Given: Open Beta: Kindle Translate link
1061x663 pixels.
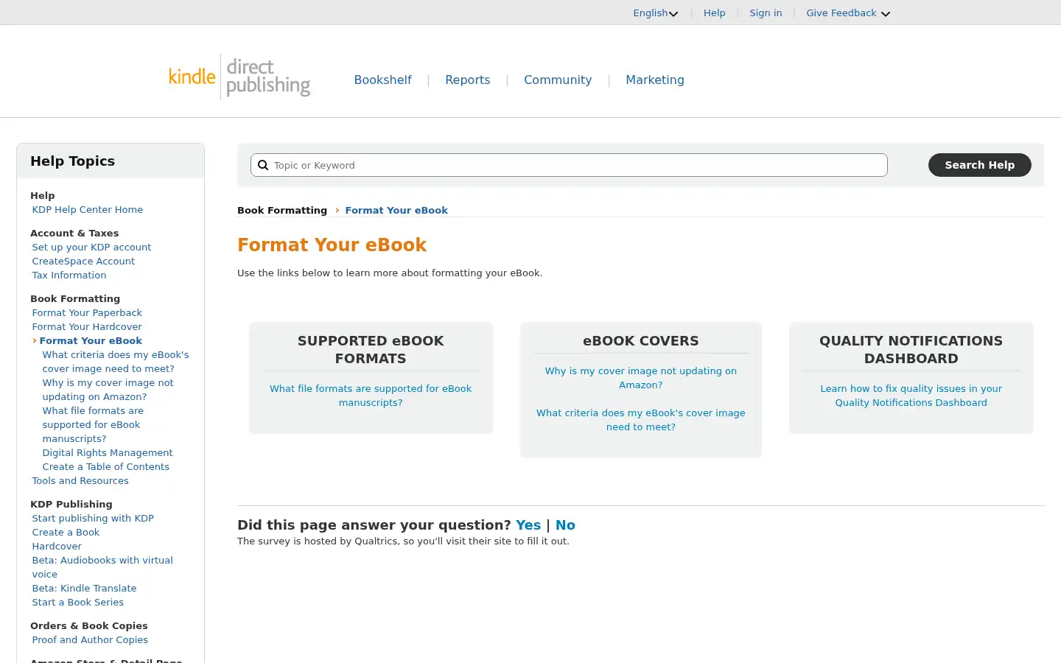Looking at the screenshot, I should [84, 588].
